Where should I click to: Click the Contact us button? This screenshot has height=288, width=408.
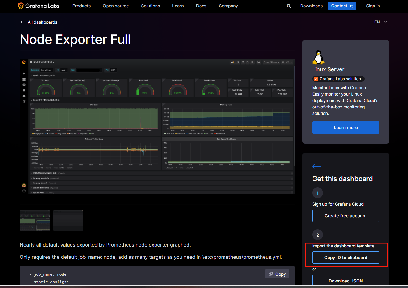click(x=342, y=6)
